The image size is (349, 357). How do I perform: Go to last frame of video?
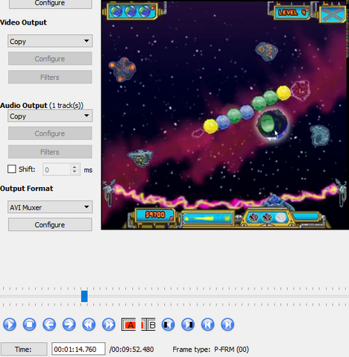coord(227,324)
